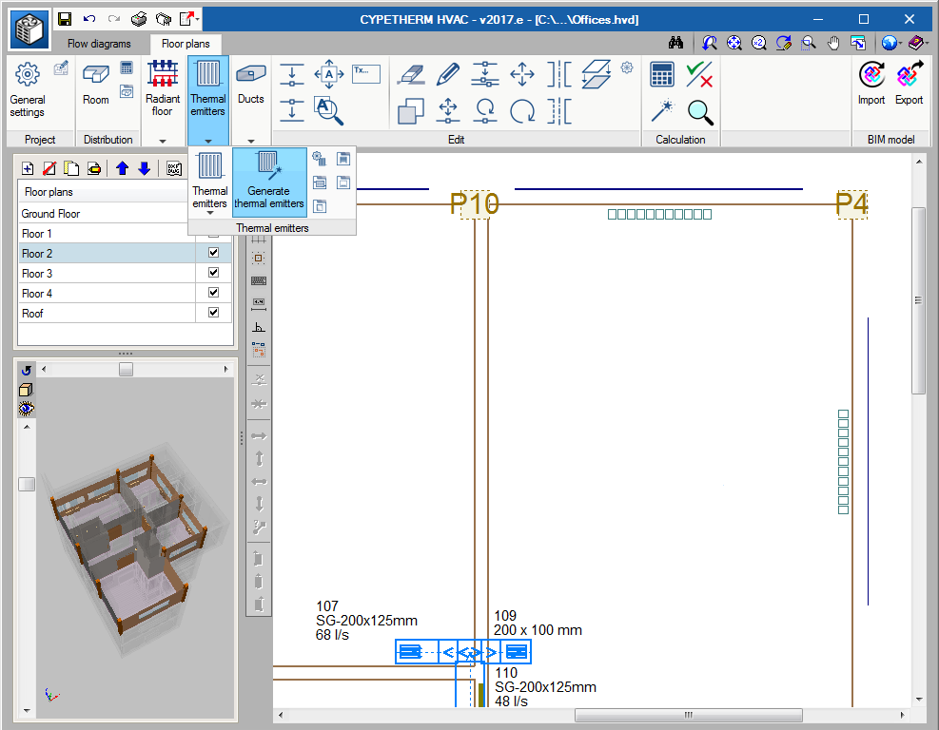Open Thermal emitters dropdown in popup panel
This screenshot has width=939, height=730.
[x=209, y=213]
